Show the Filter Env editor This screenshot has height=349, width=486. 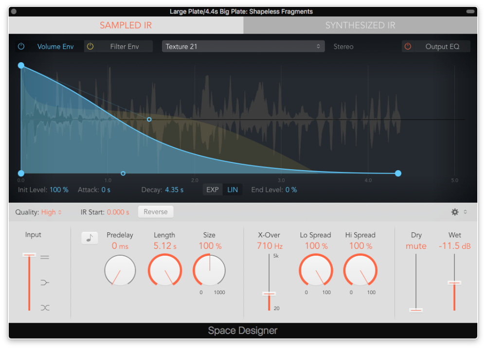tap(125, 47)
